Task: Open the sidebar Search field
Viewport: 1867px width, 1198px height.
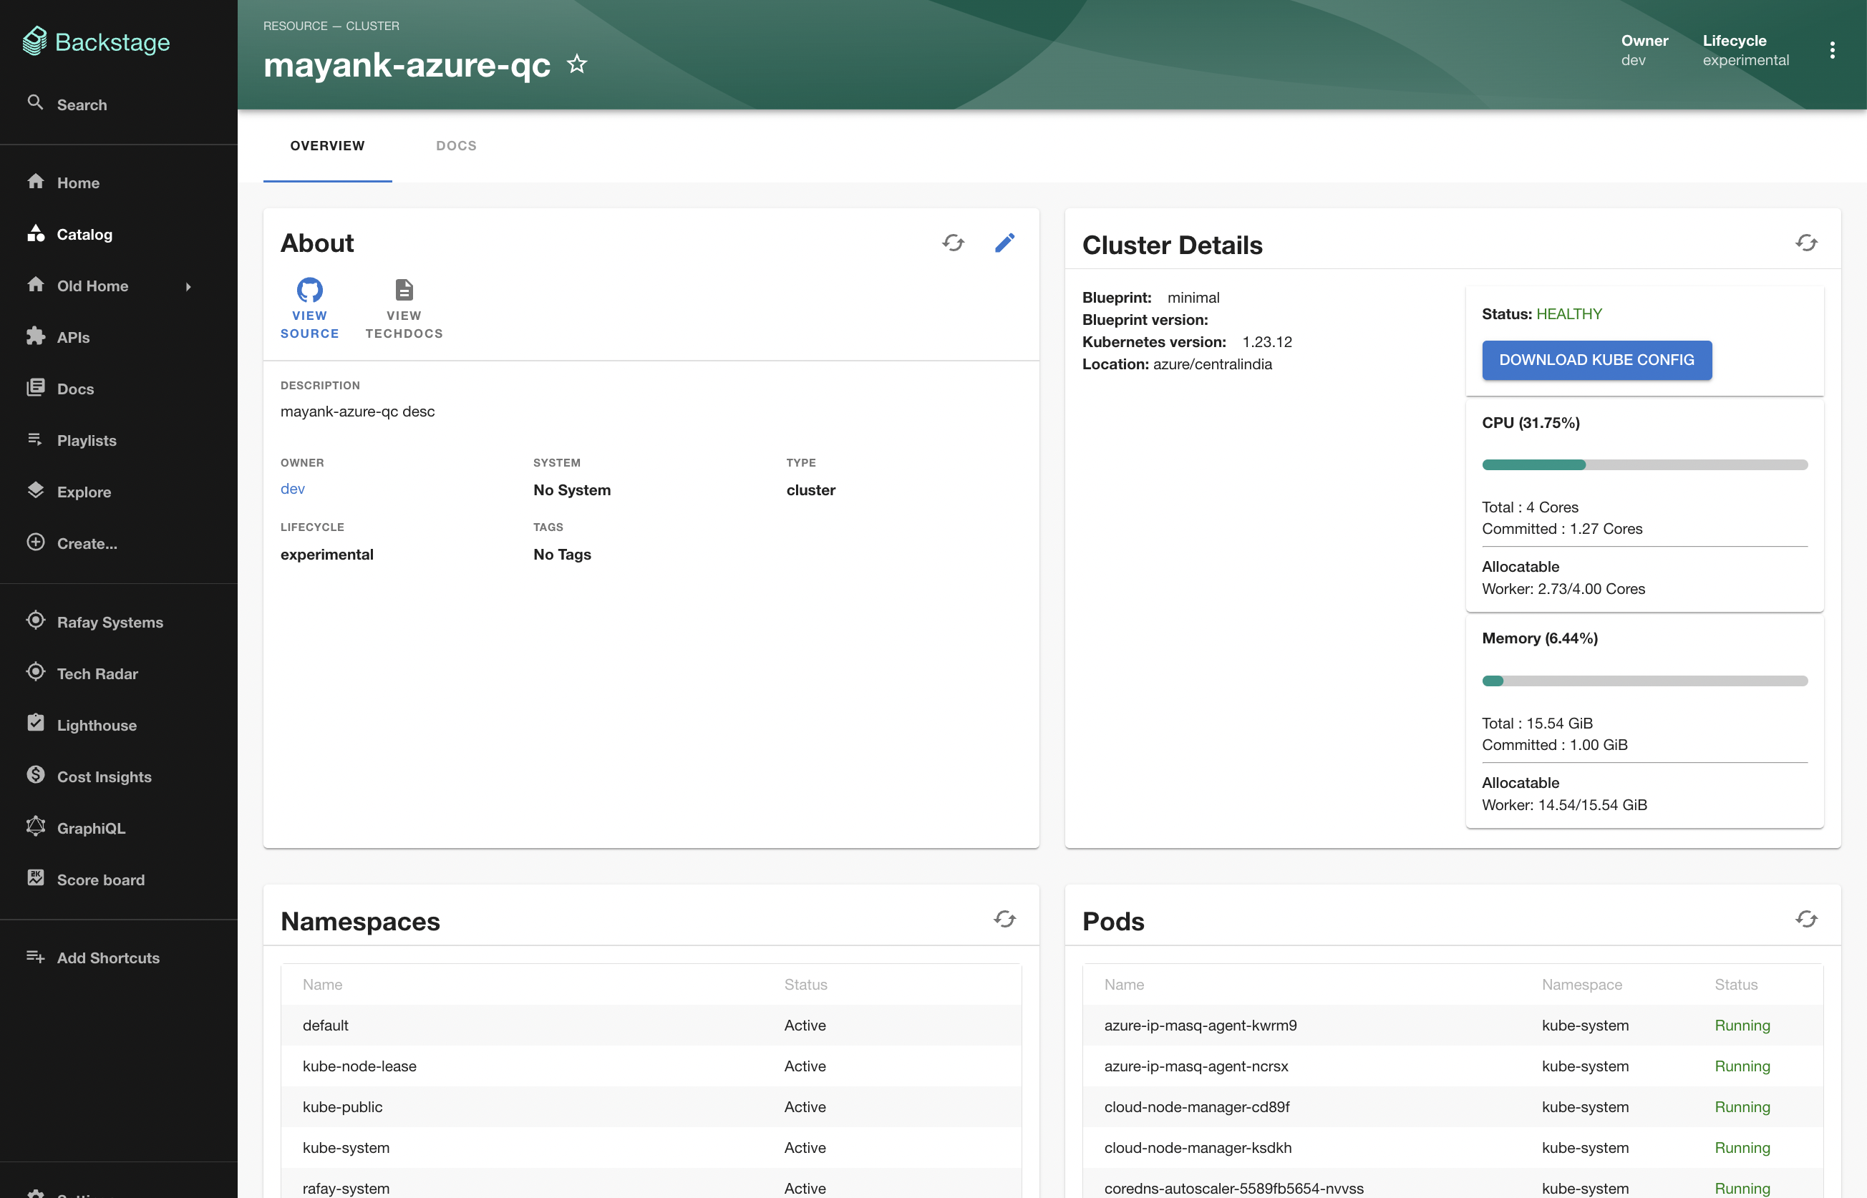Action: point(82,104)
